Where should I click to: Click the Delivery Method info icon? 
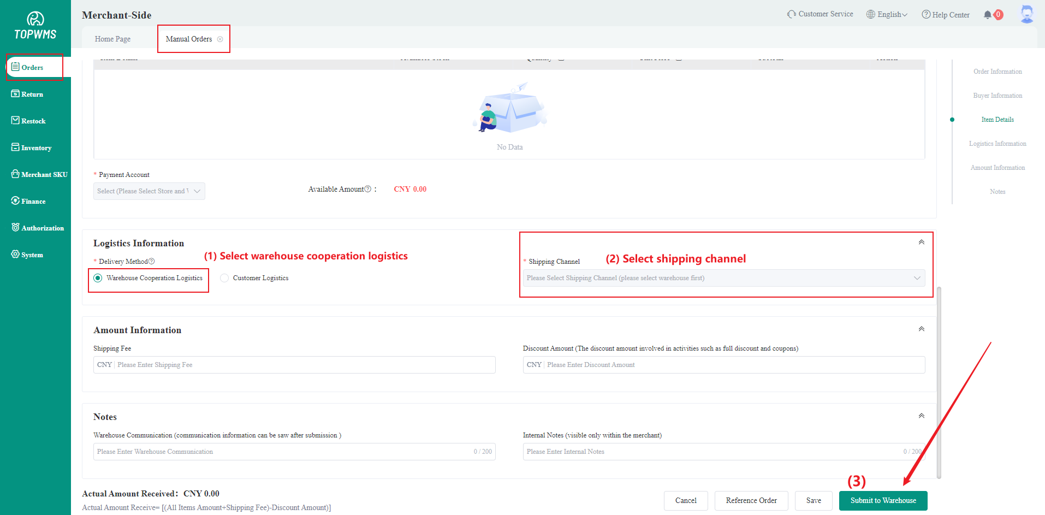tap(152, 262)
